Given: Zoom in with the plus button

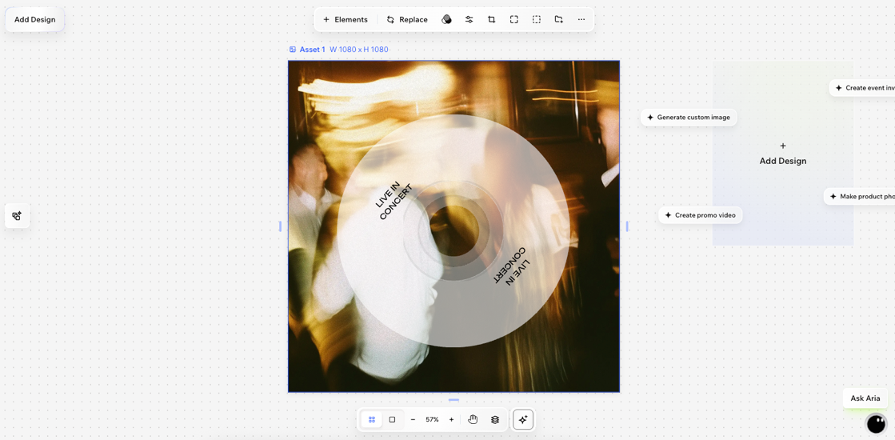Looking at the screenshot, I should pyautogui.click(x=451, y=419).
